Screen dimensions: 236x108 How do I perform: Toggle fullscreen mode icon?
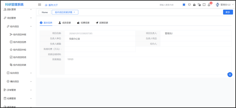pos(204,5)
